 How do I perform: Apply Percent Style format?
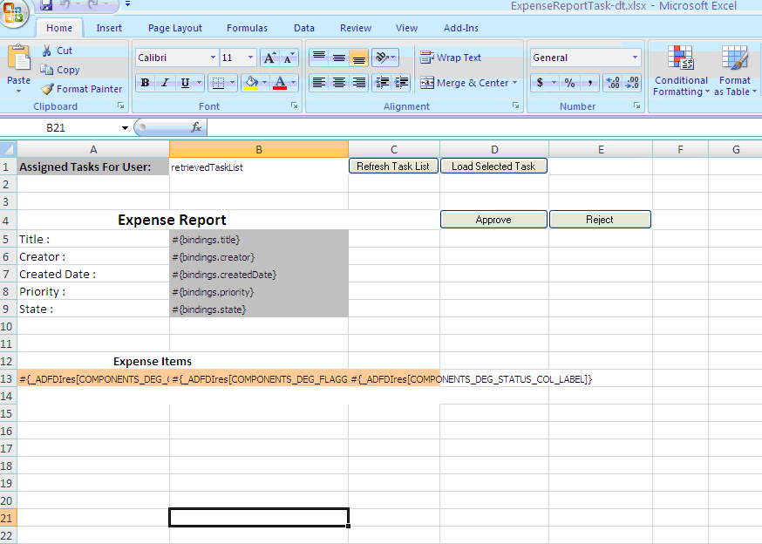(570, 83)
